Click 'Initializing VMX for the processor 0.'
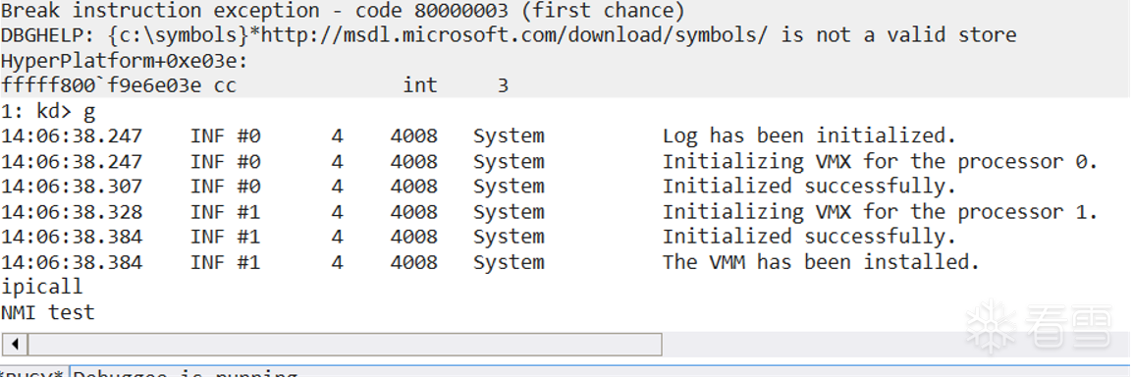 pyautogui.click(x=880, y=161)
